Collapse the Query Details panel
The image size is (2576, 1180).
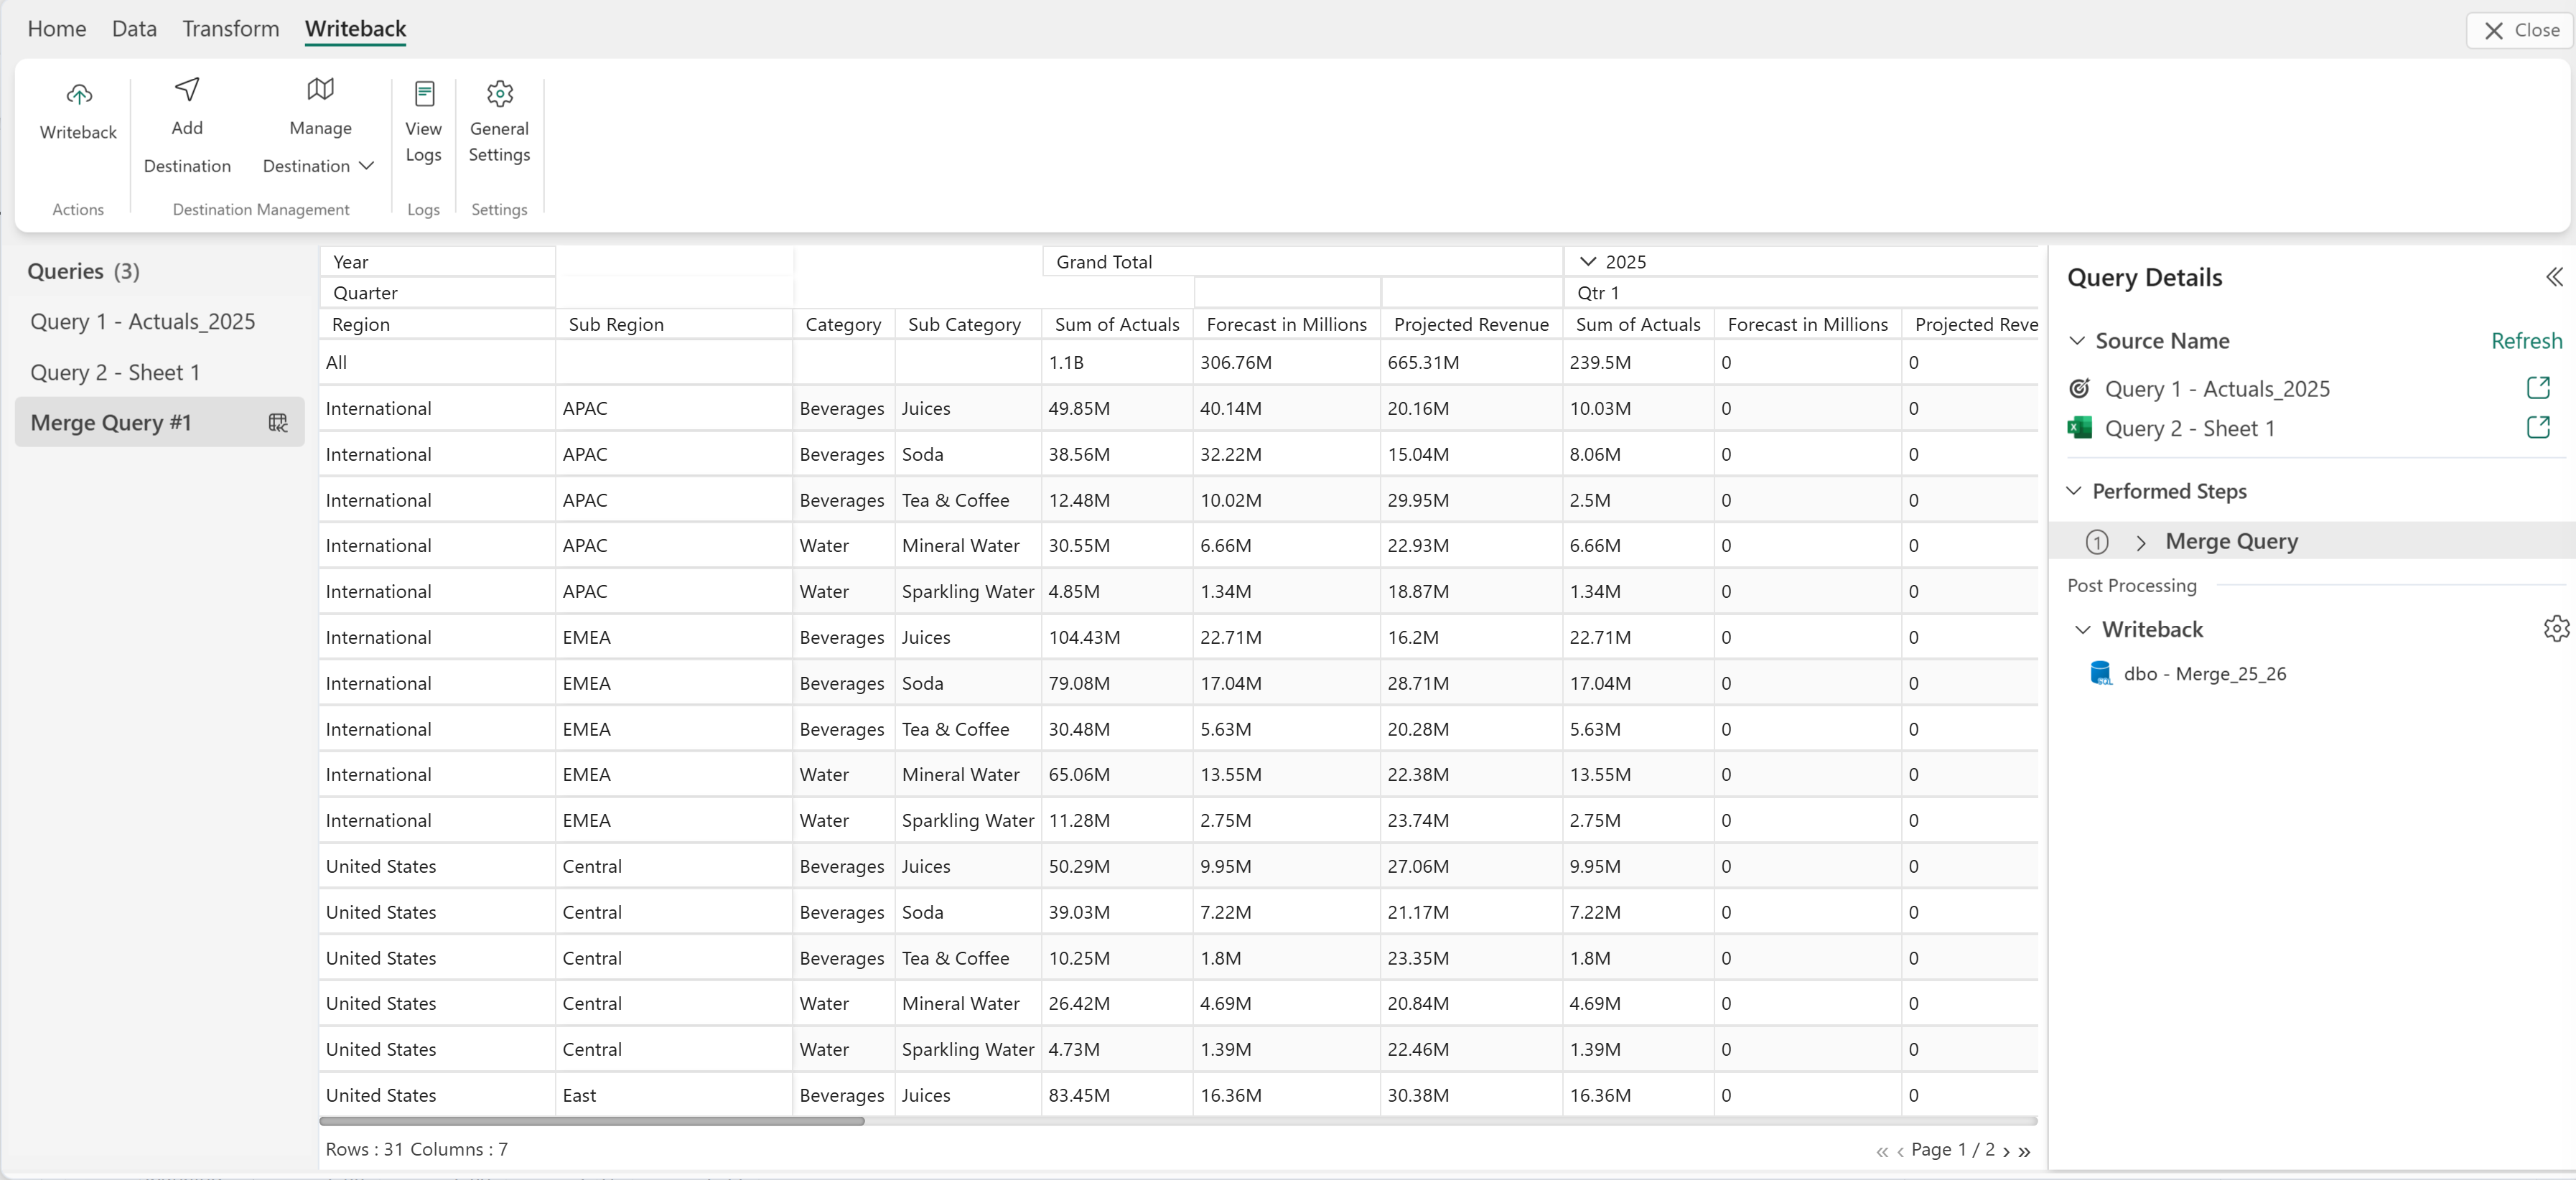[2553, 277]
